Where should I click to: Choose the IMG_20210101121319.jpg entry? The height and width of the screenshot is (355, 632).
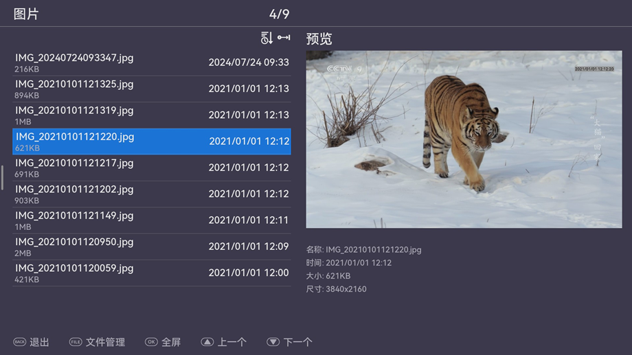pos(151,115)
